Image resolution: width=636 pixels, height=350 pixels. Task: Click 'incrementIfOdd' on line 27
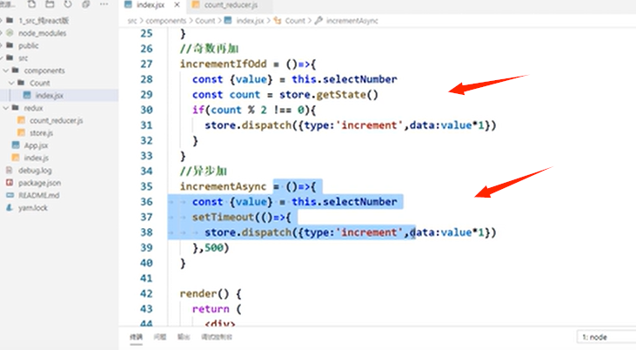click(223, 64)
